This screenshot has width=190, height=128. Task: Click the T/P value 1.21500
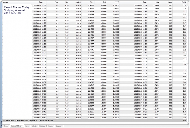(x=116, y=76)
